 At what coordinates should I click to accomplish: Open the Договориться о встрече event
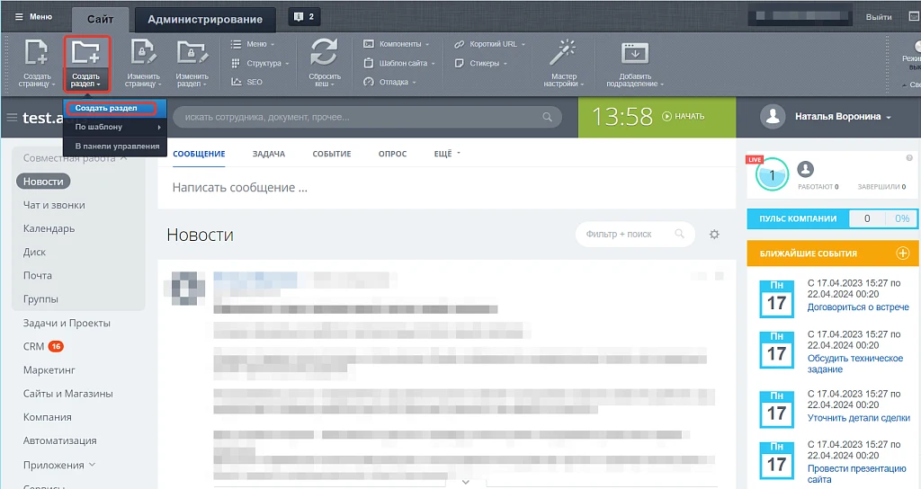857,307
